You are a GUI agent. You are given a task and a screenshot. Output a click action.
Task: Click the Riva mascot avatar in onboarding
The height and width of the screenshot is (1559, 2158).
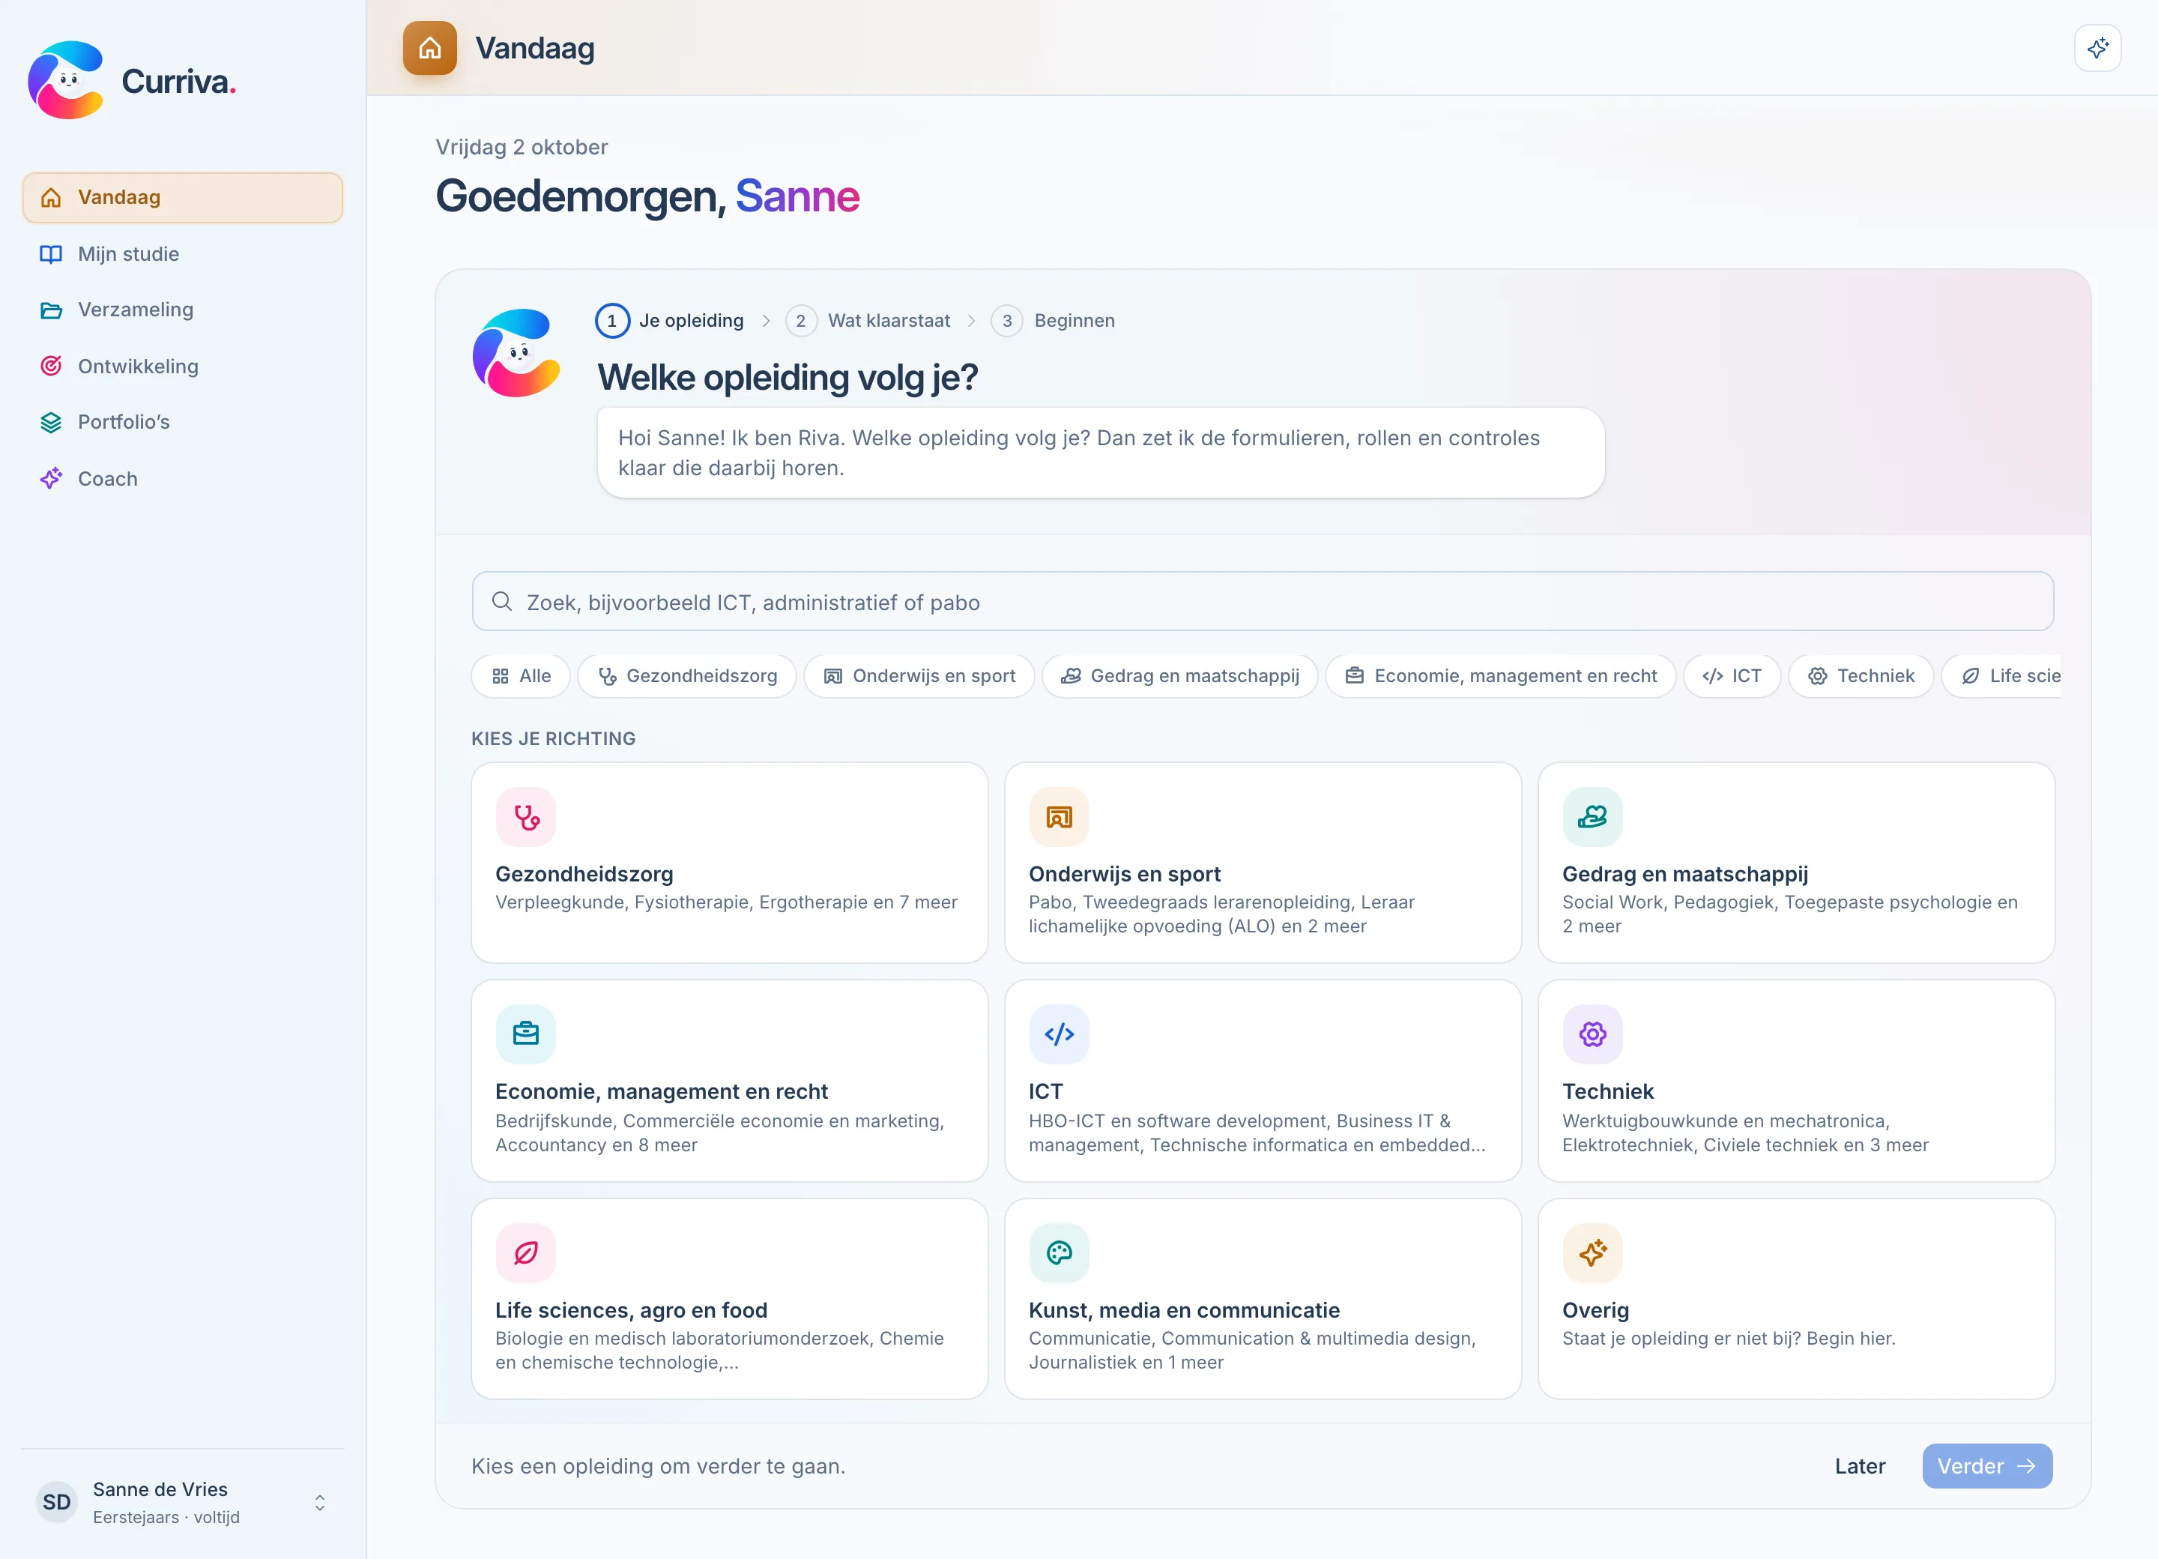pos(517,352)
